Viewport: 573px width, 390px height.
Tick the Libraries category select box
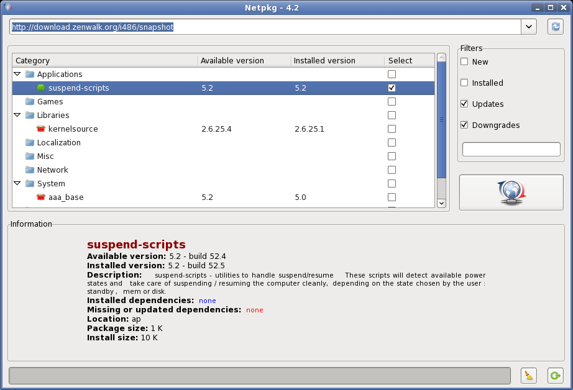coord(392,115)
